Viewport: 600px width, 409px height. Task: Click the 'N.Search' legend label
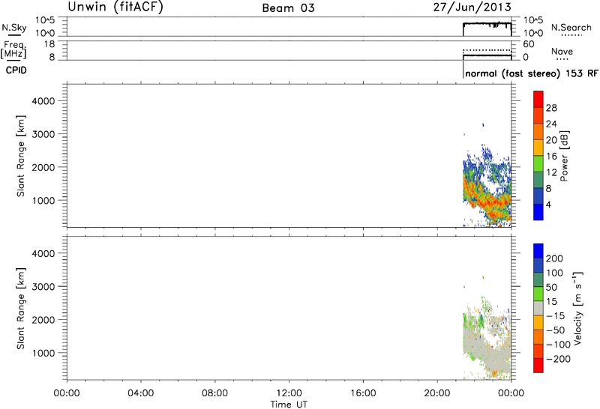coord(571,28)
